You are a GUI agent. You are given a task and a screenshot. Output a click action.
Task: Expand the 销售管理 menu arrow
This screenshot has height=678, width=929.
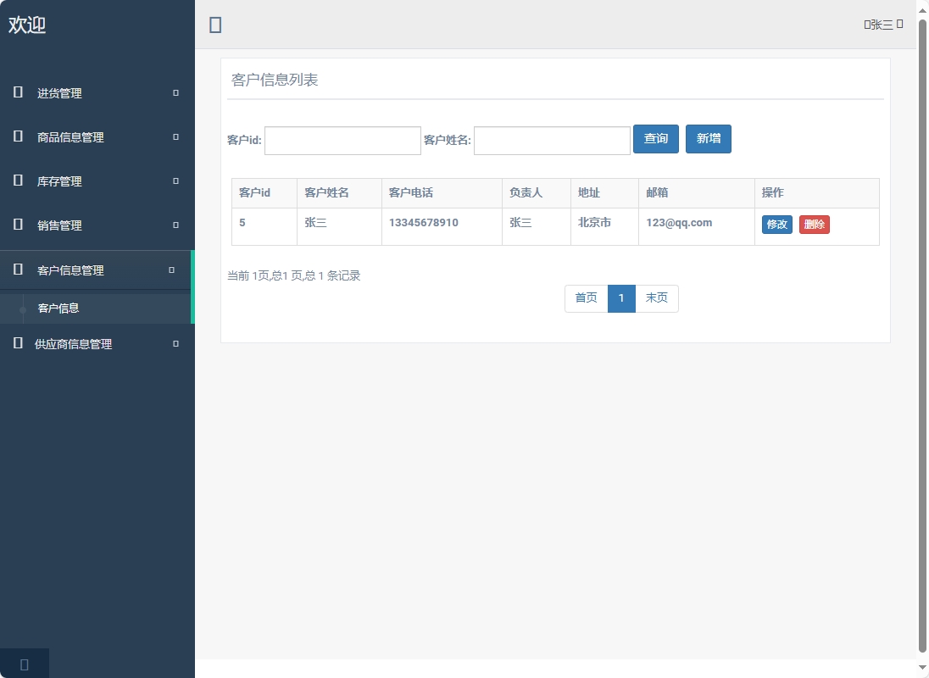[175, 225]
